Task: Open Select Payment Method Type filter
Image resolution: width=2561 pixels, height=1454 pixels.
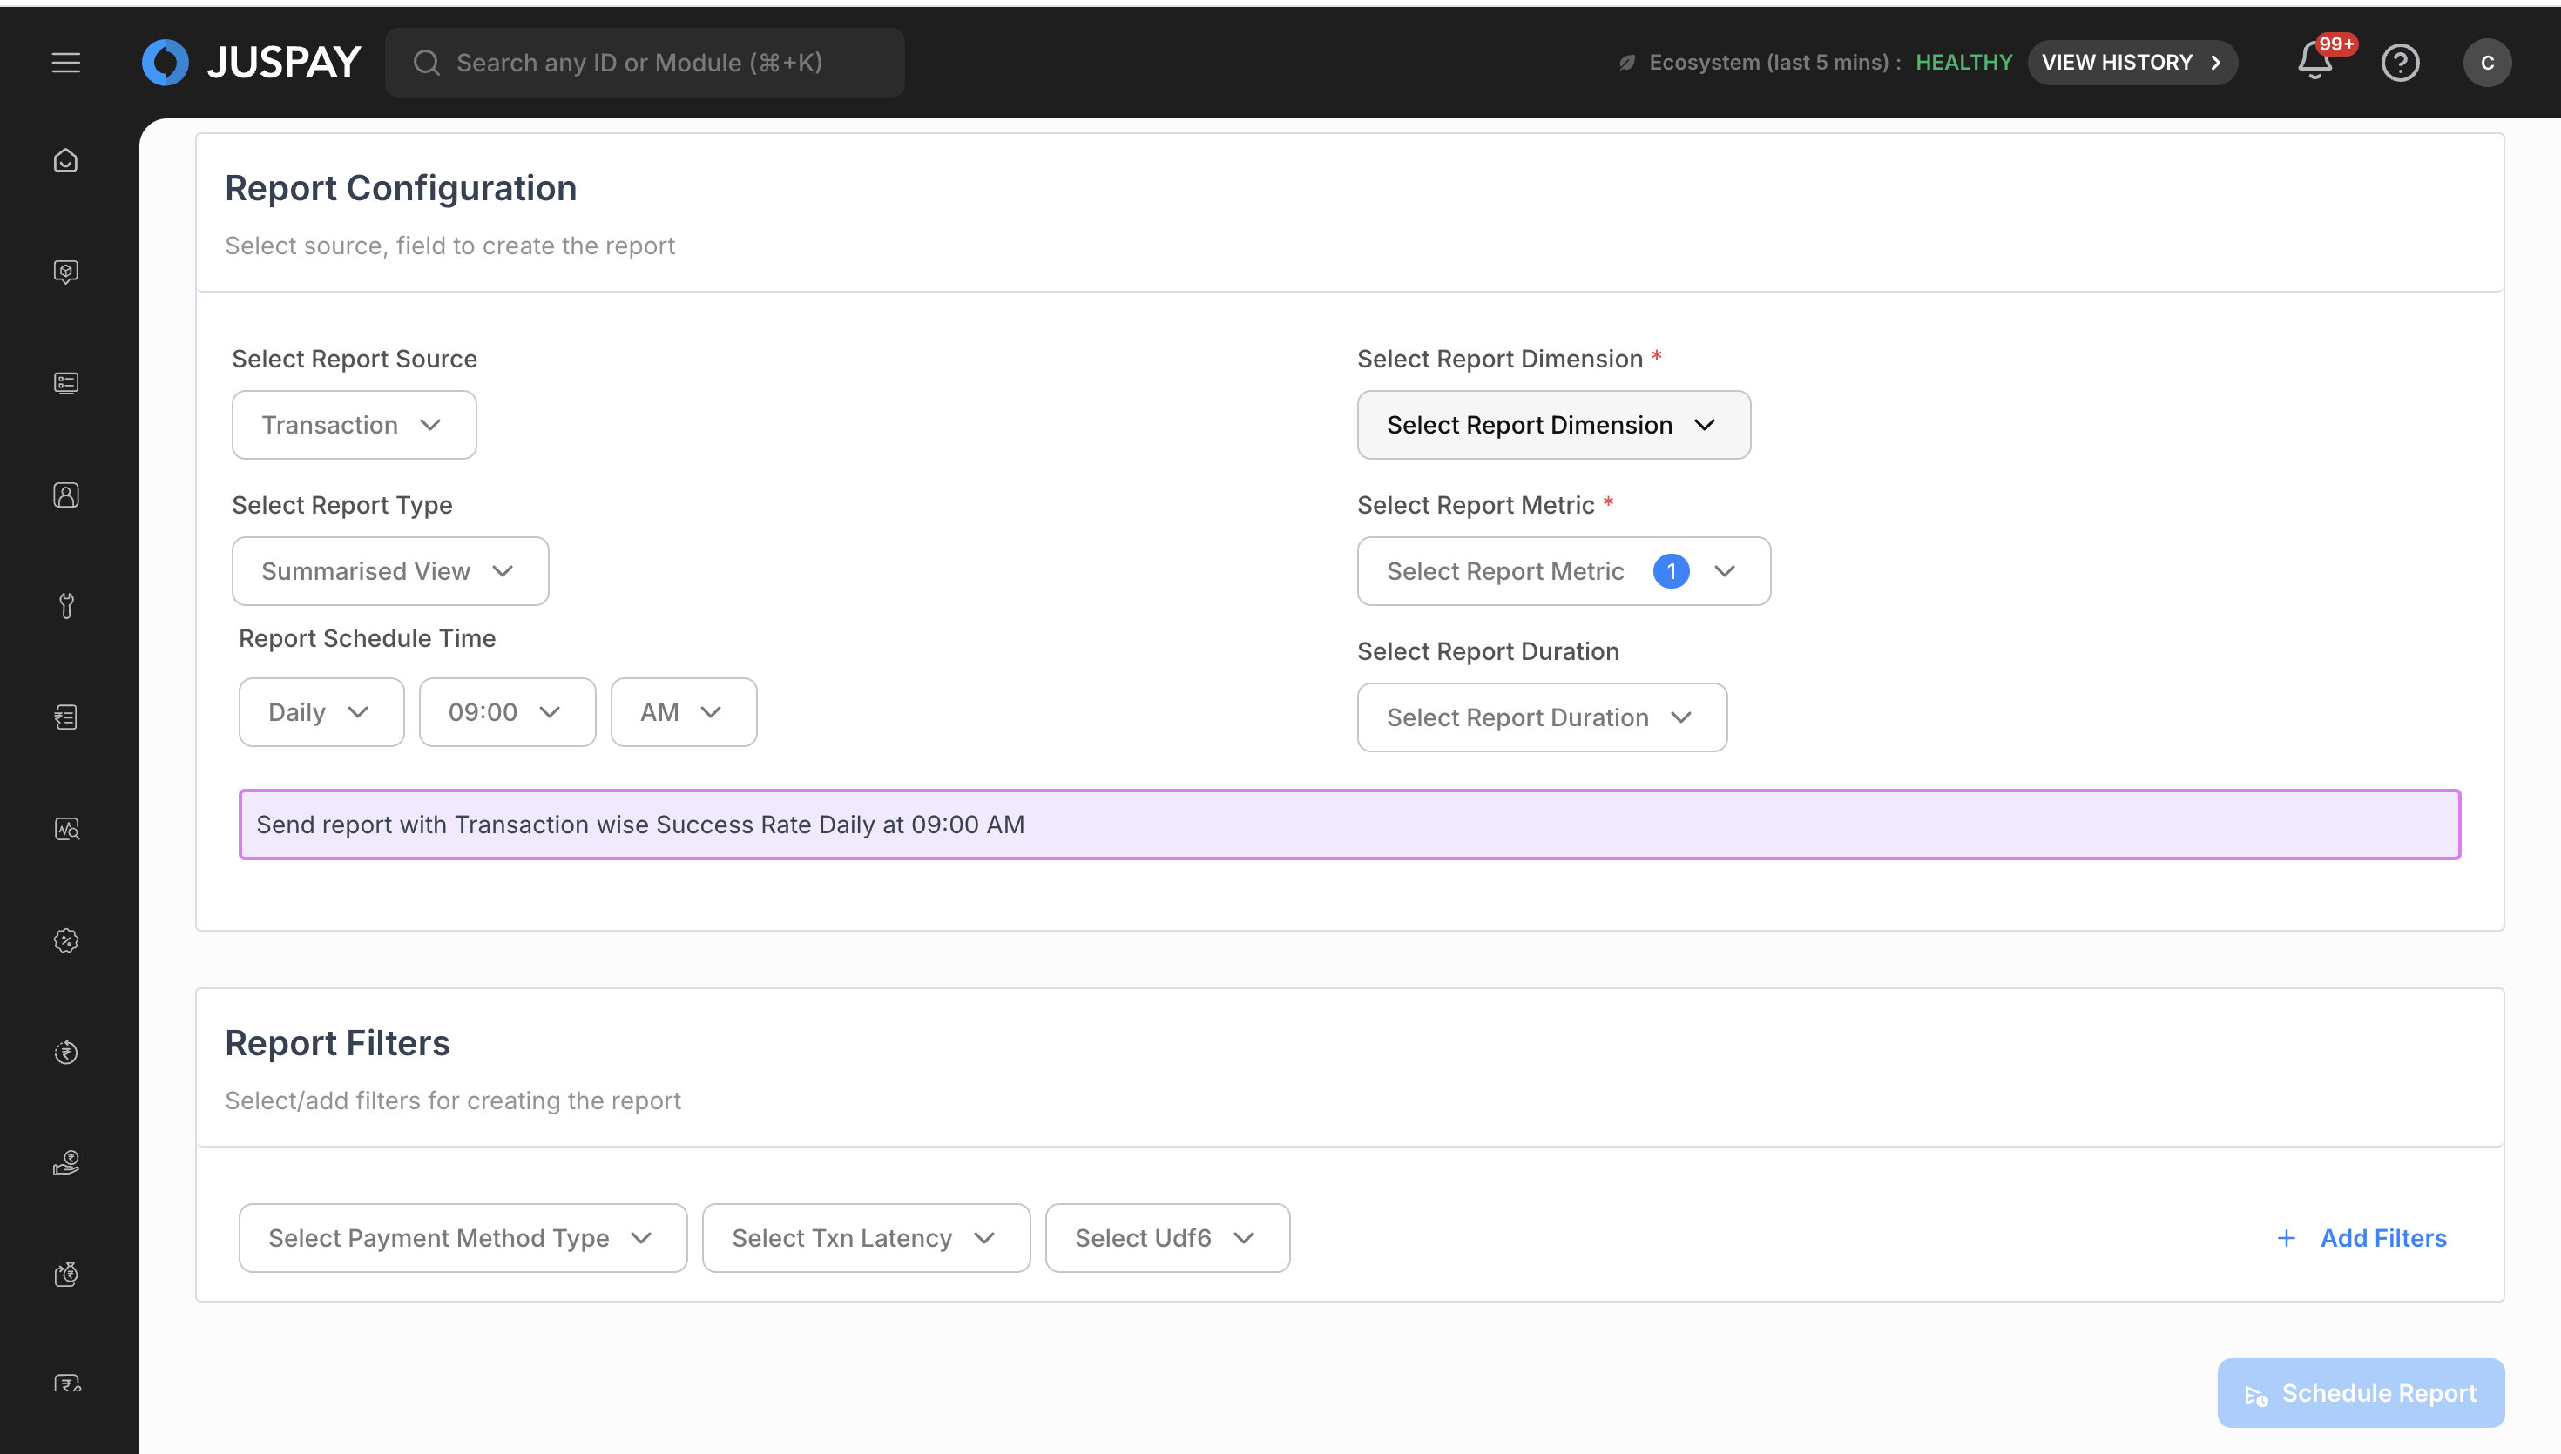Action: (463, 1237)
